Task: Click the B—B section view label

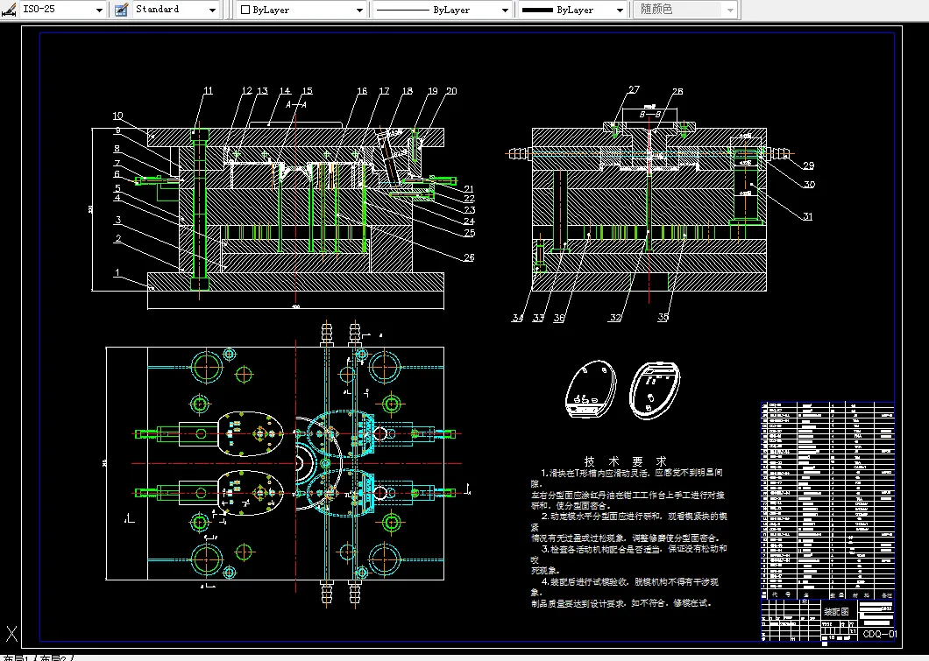Action: [x=650, y=114]
